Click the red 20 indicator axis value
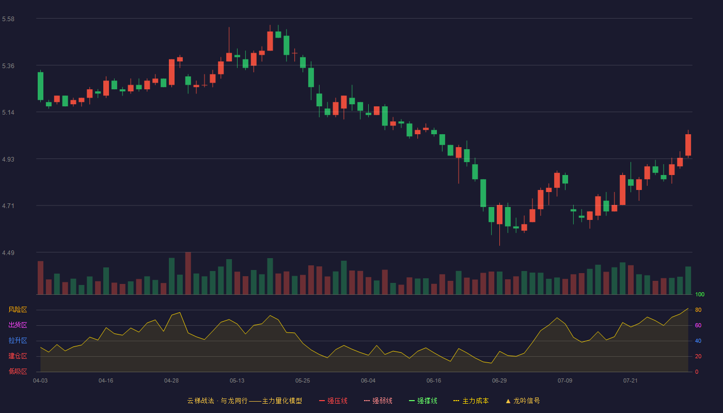This screenshot has height=413, width=723. click(x=698, y=356)
